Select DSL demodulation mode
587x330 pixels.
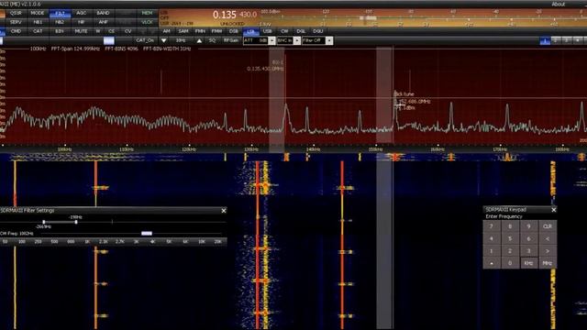(301, 31)
